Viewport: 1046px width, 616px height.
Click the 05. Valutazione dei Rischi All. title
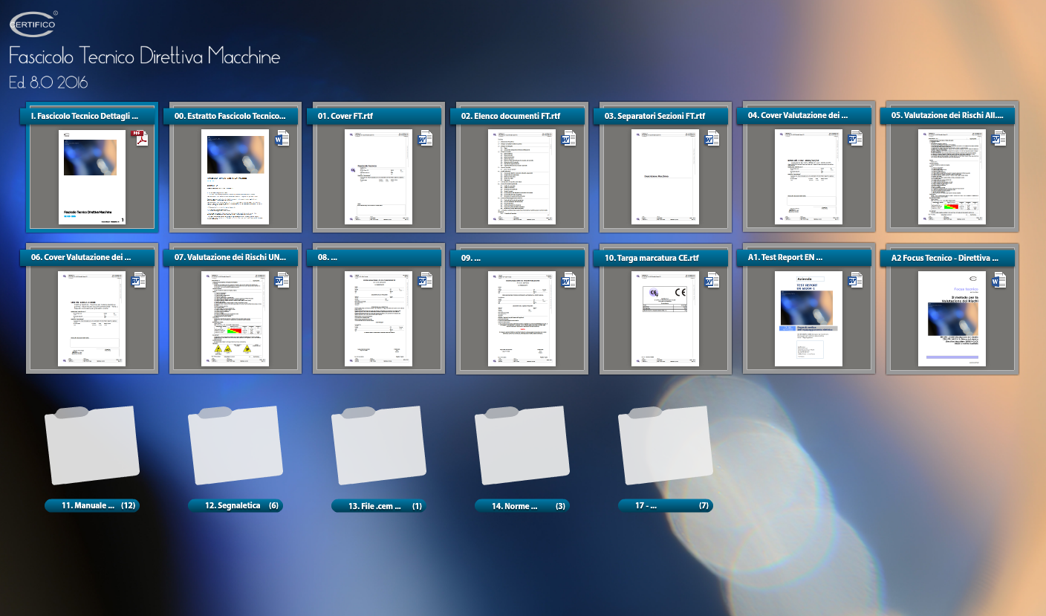pos(952,116)
